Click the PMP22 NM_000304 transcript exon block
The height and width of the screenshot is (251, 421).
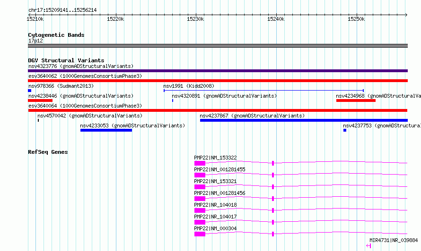(x=200, y=234)
